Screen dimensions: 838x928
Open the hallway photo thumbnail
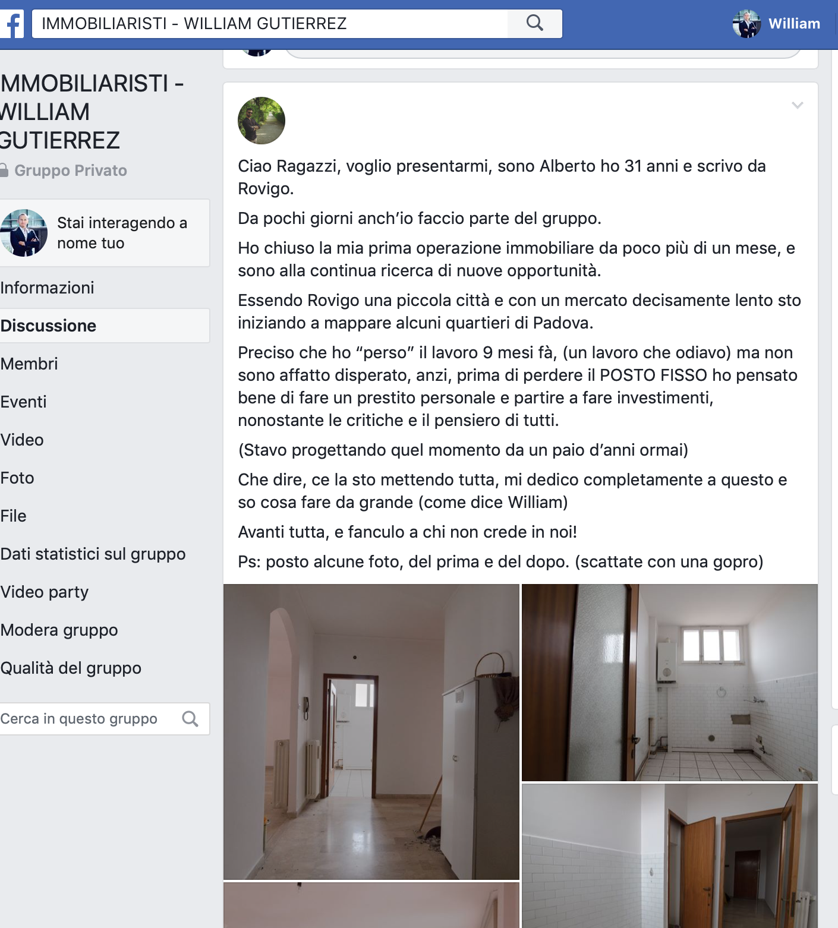[371, 732]
